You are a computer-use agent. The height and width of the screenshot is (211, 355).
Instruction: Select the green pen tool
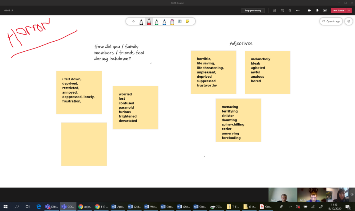tap(157, 22)
